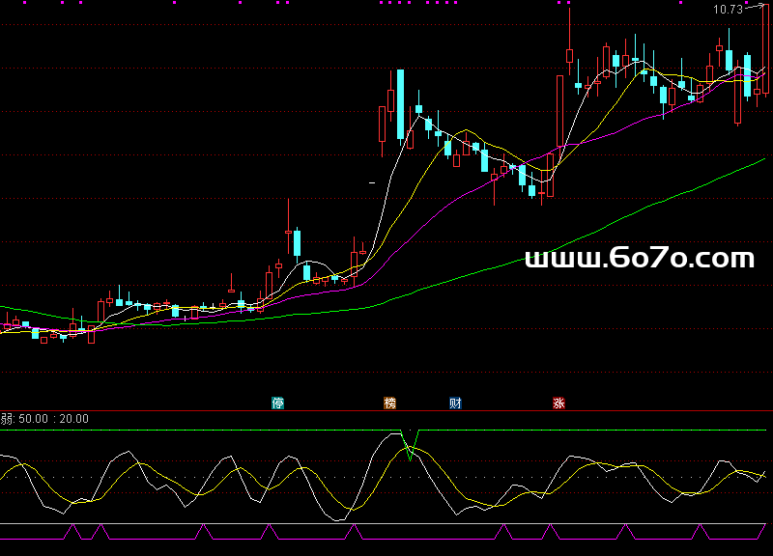Click the blue 财 marker icon
This screenshot has height=556, width=773.
tap(455, 403)
